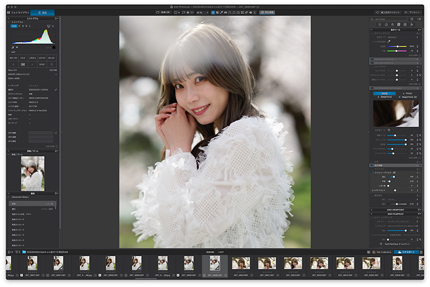Open the Detail tab icon
The height and width of the screenshot is (287, 430).
point(392,24)
